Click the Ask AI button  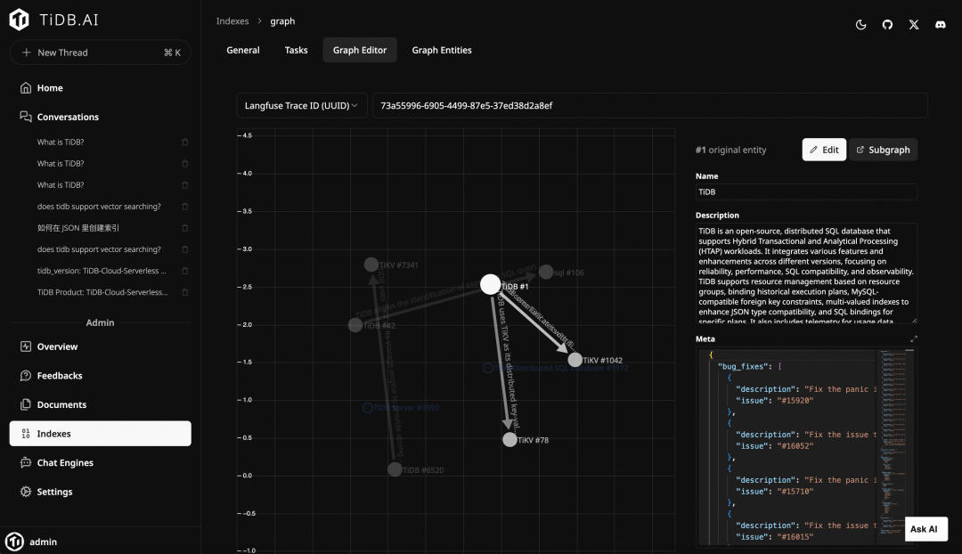tap(925, 529)
